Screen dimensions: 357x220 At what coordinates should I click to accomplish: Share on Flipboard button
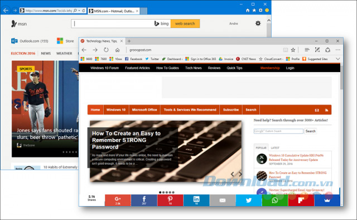point(301,200)
